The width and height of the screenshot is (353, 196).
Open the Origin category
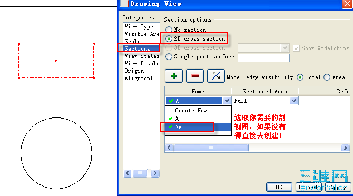tap(134, 71)
